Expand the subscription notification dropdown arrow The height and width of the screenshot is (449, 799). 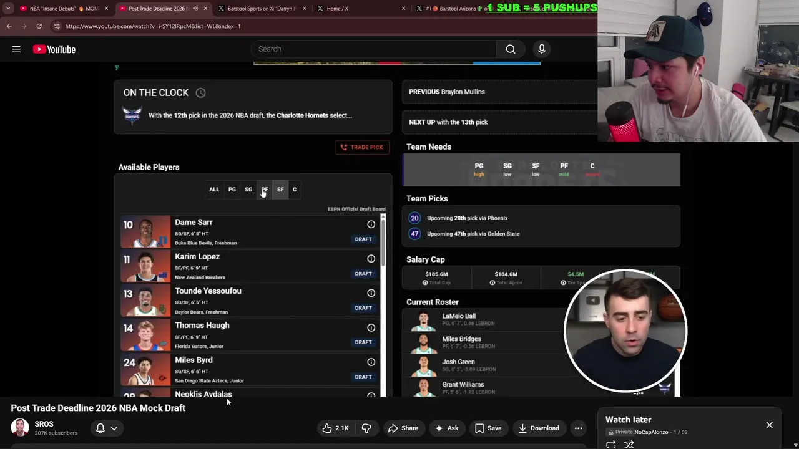pyautogui.click(x=114, y=428)
